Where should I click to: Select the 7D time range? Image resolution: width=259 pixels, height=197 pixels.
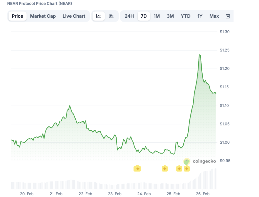pyautogui.click(x=144, y=16)
